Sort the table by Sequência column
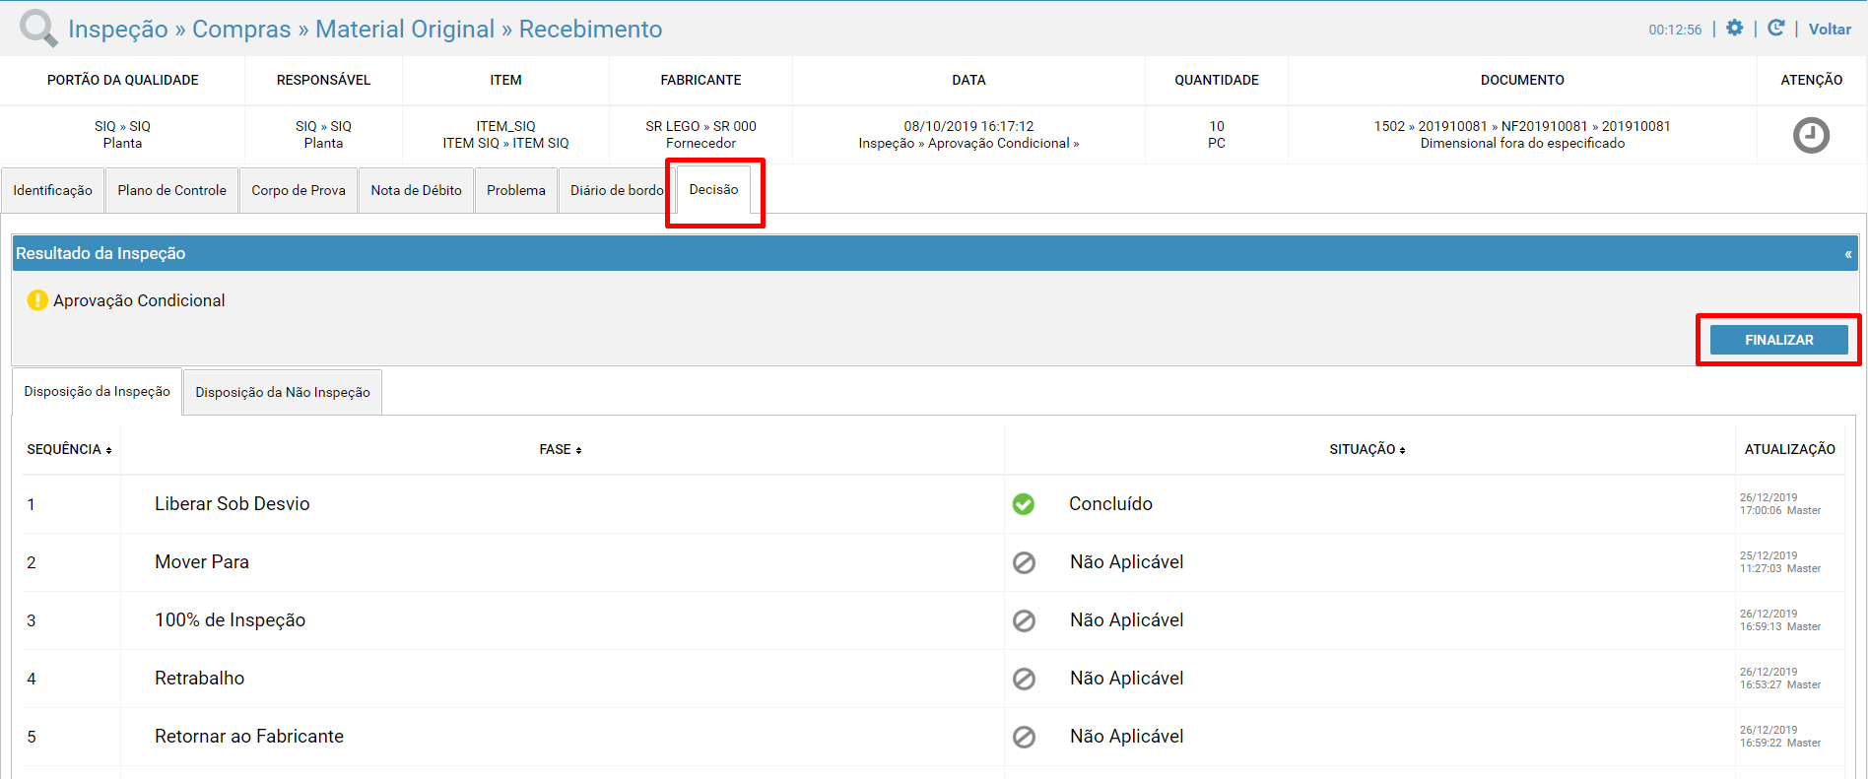1868x779 pixels. click(x=69, y=449)
